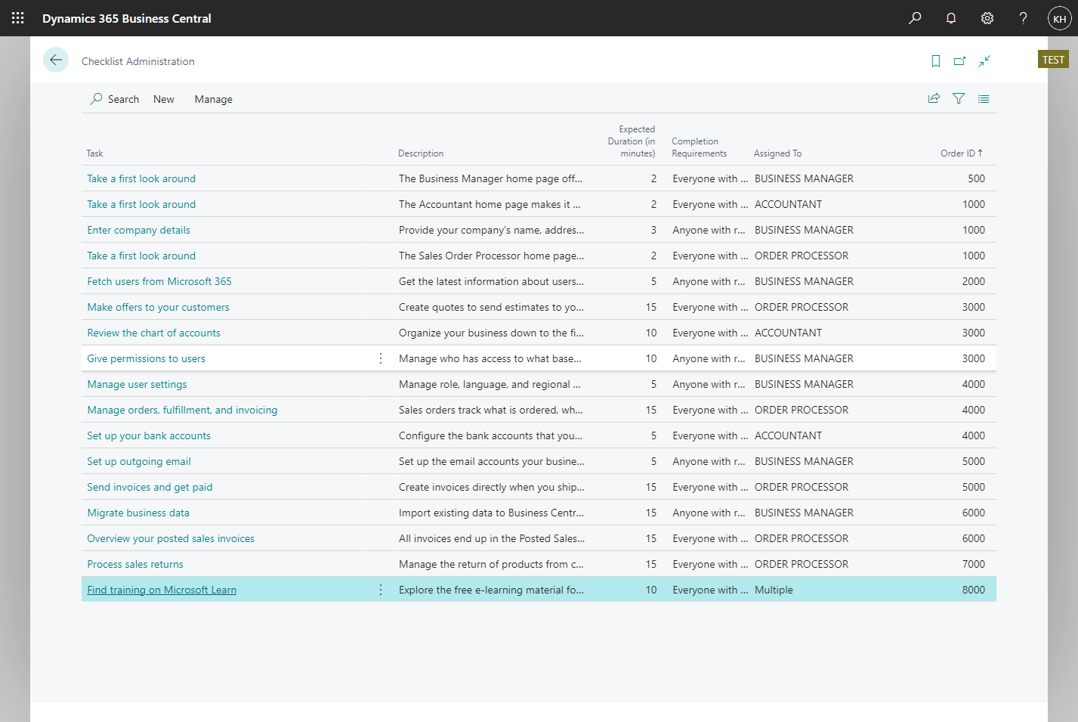Sort by Assigned To column header
This screenshot has width=1078, height=722.
point(777,153)
